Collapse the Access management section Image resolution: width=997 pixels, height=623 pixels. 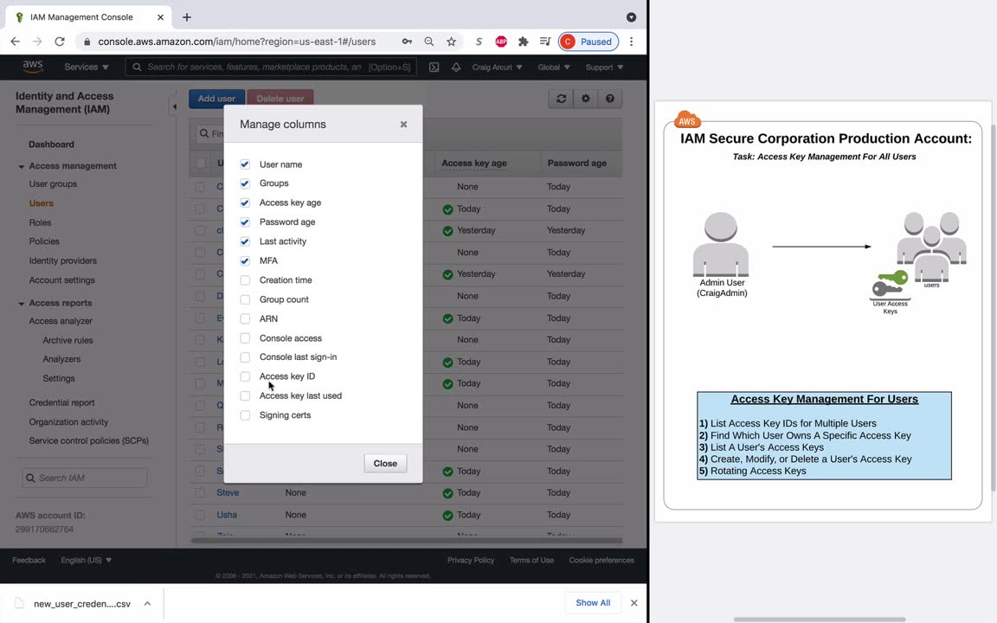(21, 166)
